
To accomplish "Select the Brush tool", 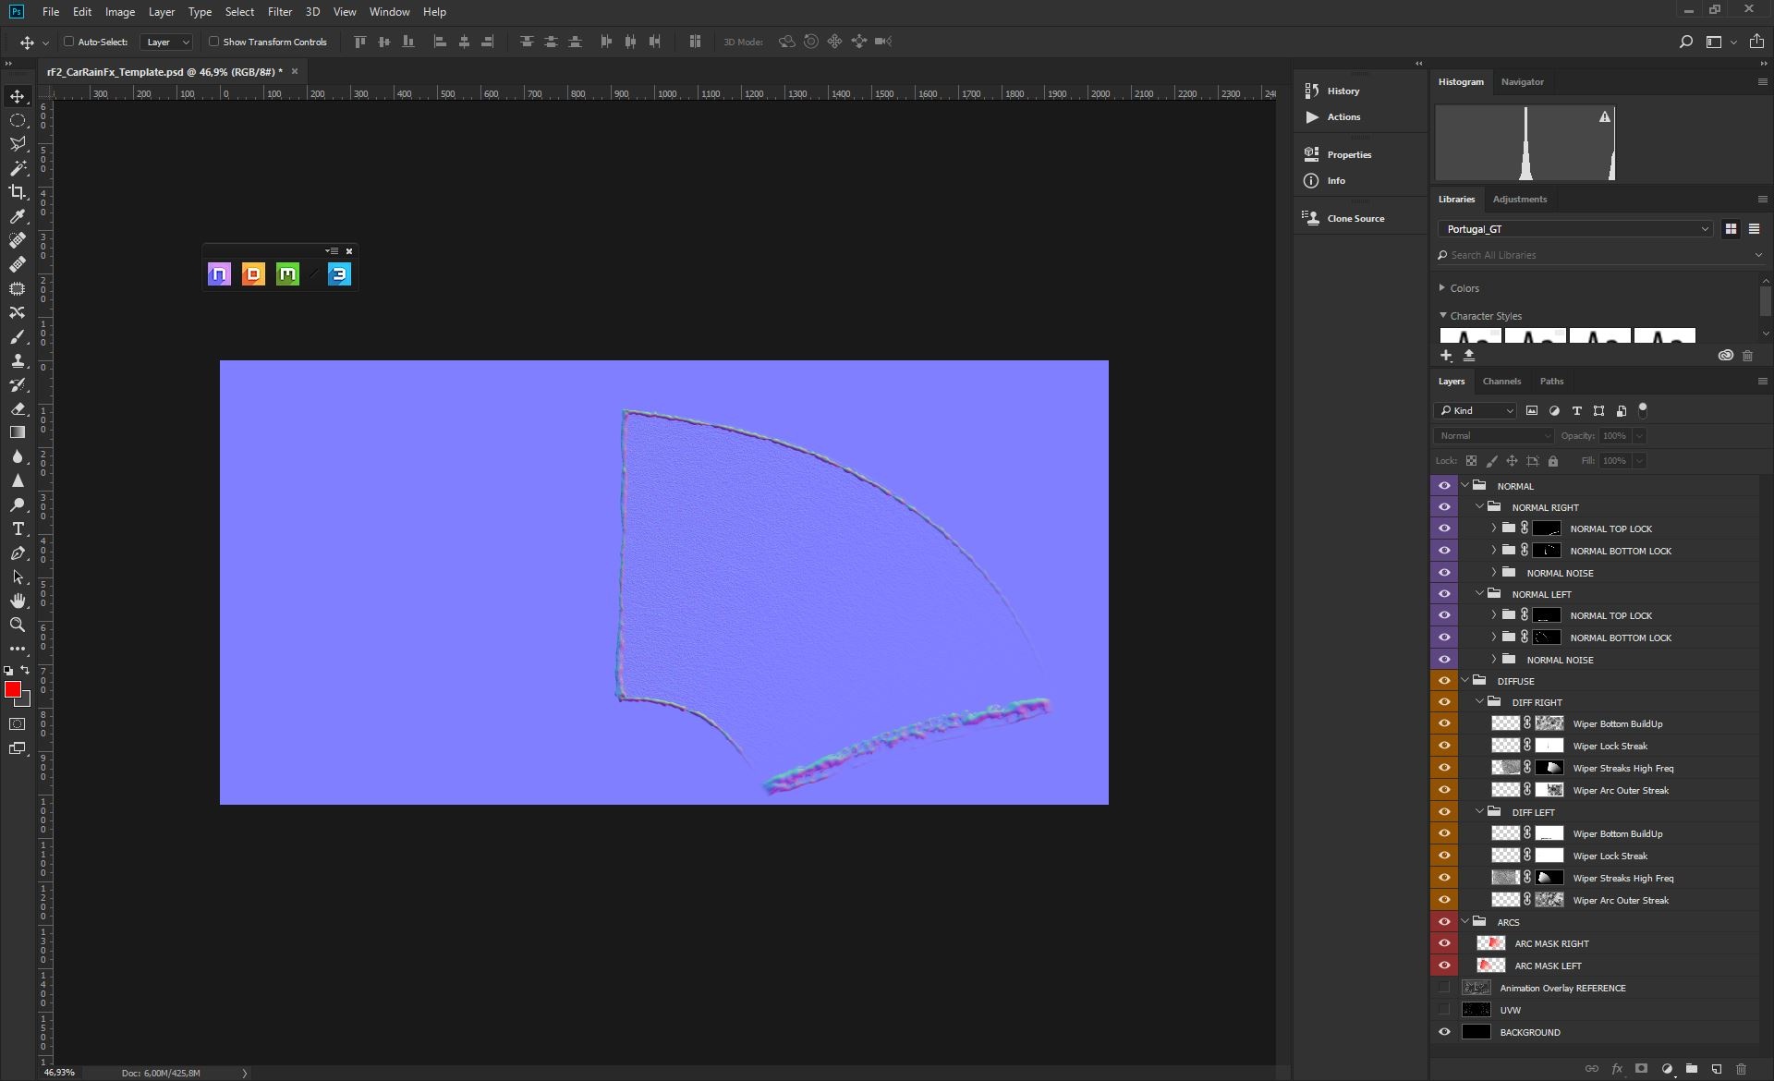I will click(x=18, y=336).
